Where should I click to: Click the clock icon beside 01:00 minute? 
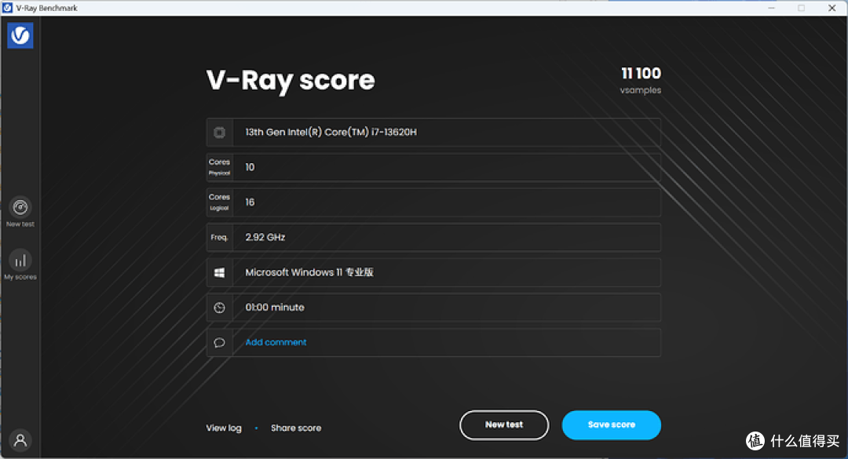tap(219, 308)
